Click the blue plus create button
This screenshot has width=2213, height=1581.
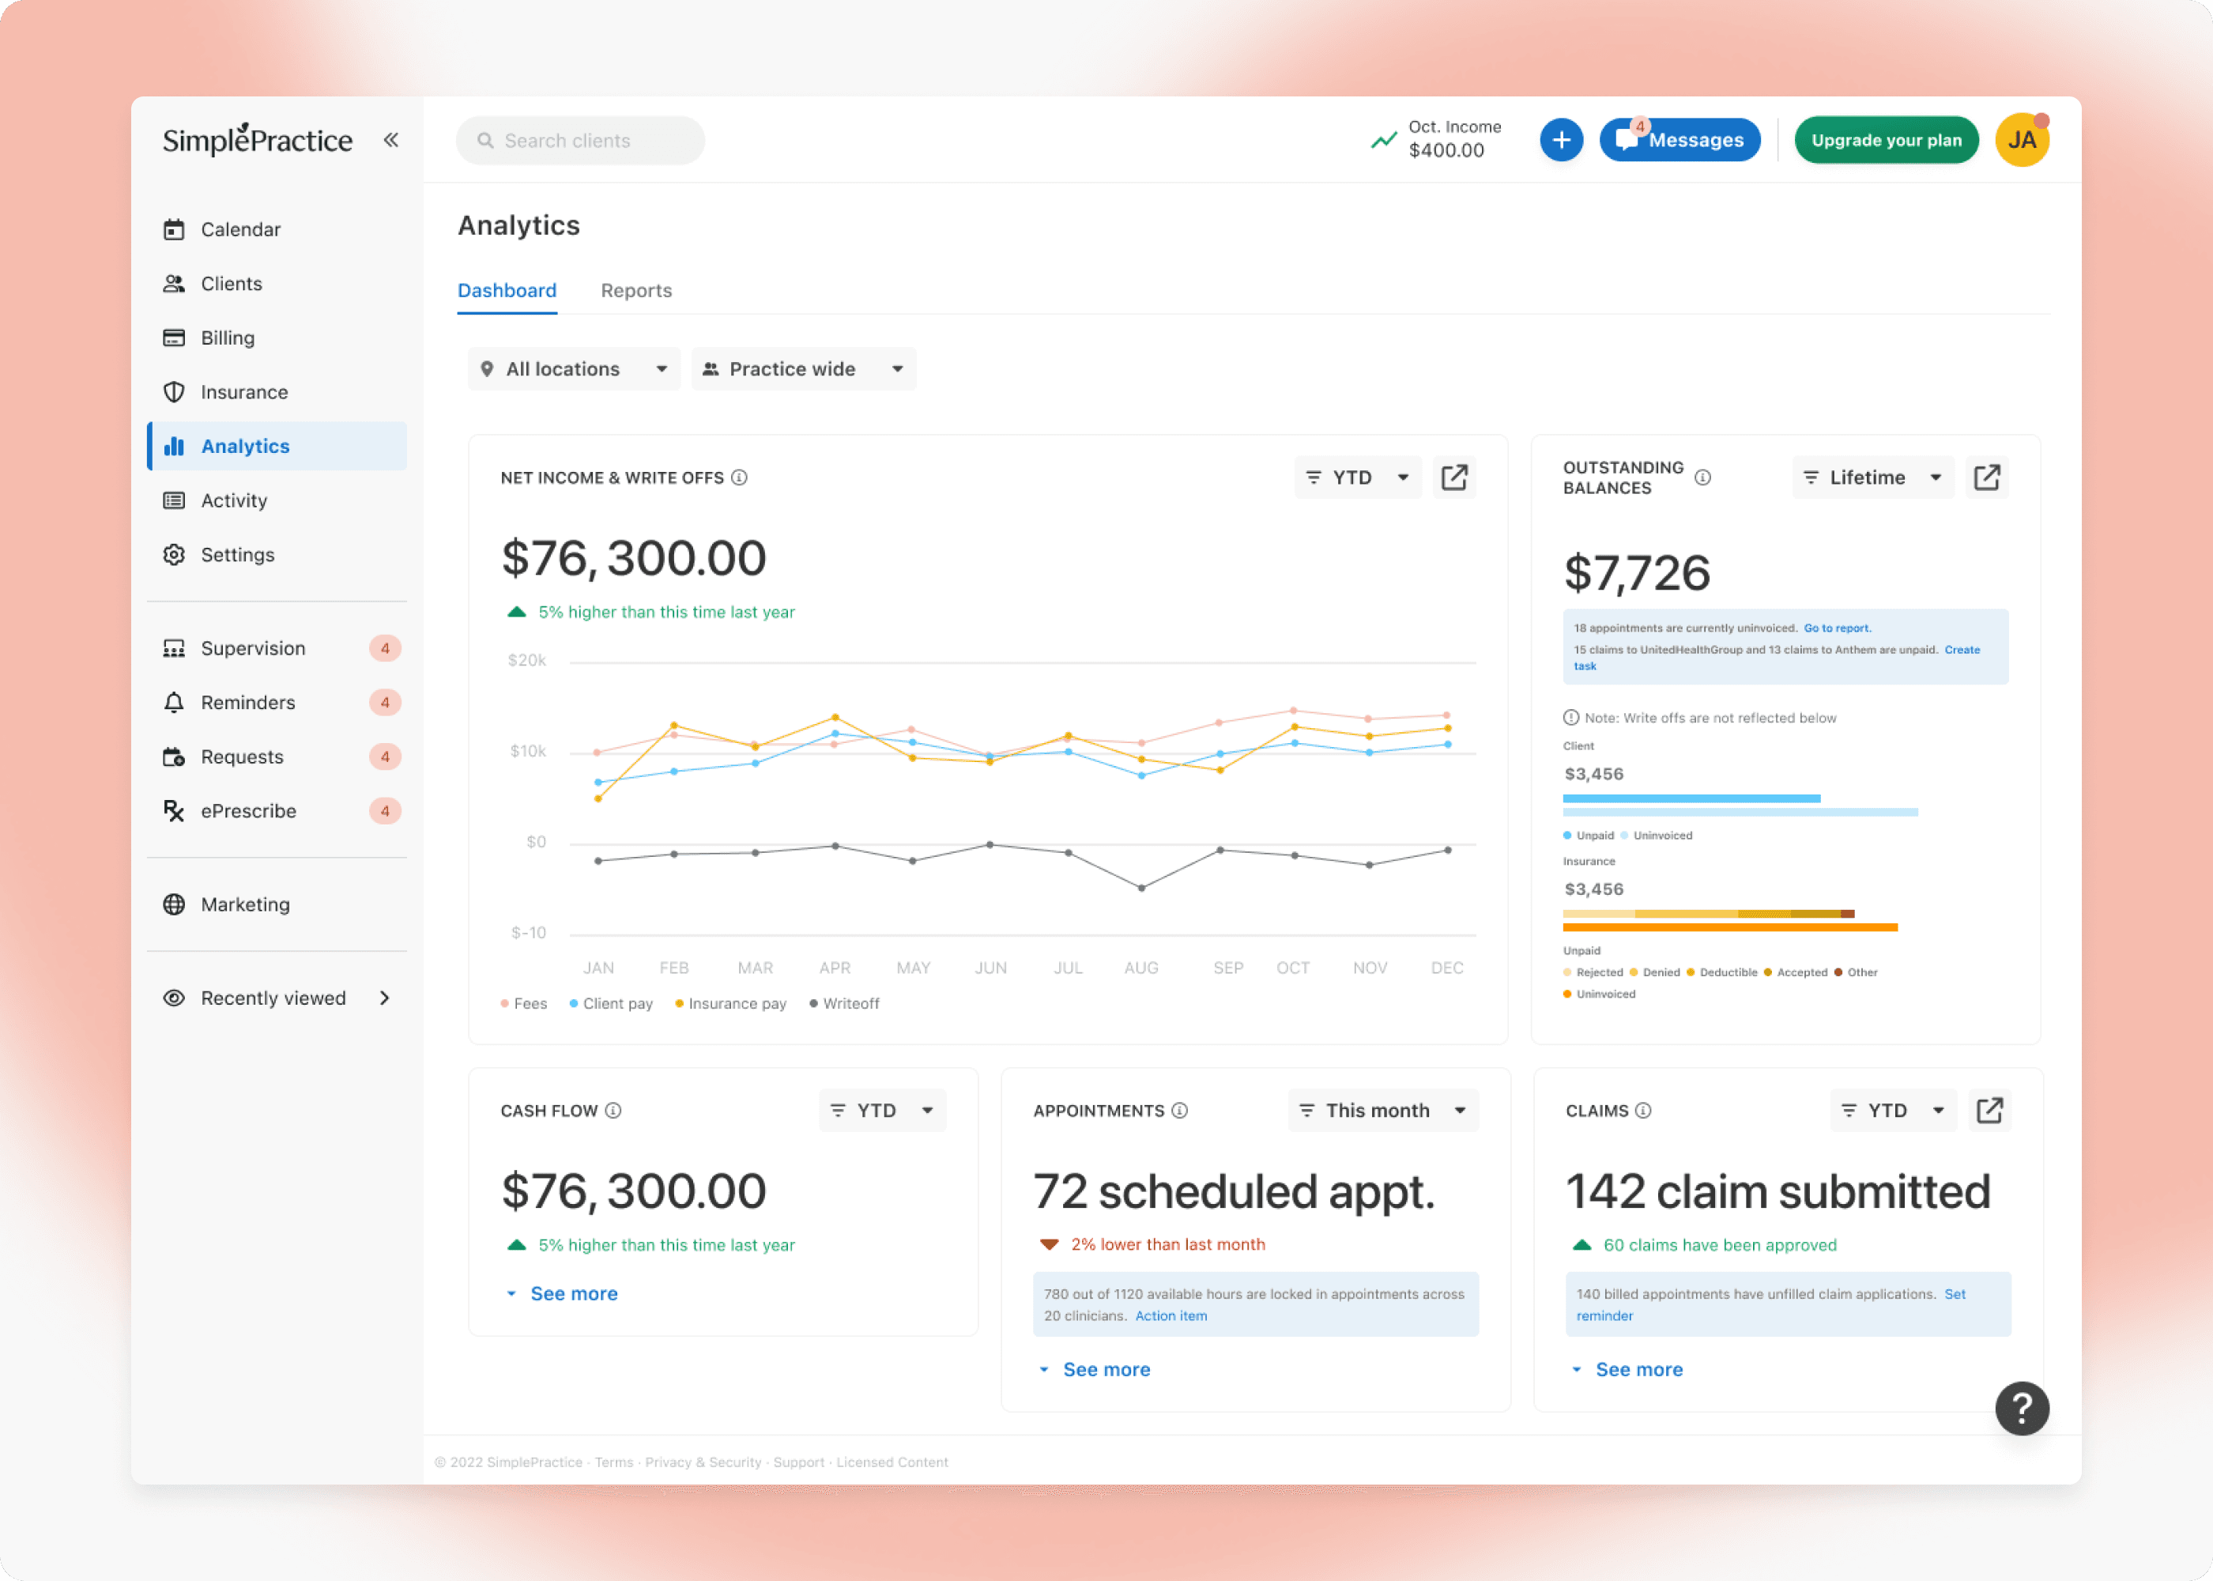1561,140
